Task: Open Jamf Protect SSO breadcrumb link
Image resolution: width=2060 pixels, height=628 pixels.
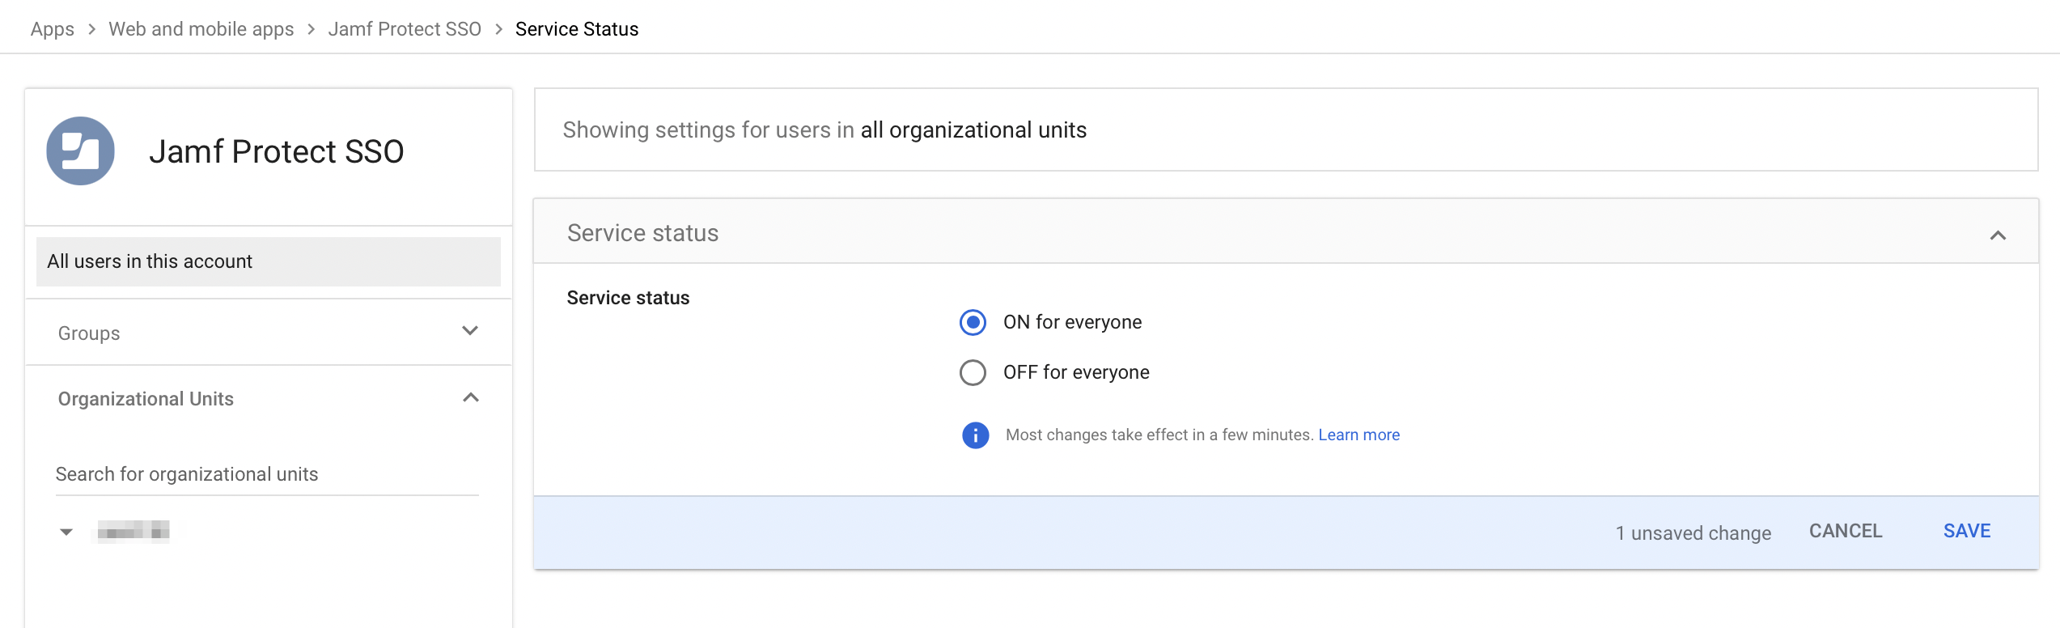Action: (x=405, y=29)
